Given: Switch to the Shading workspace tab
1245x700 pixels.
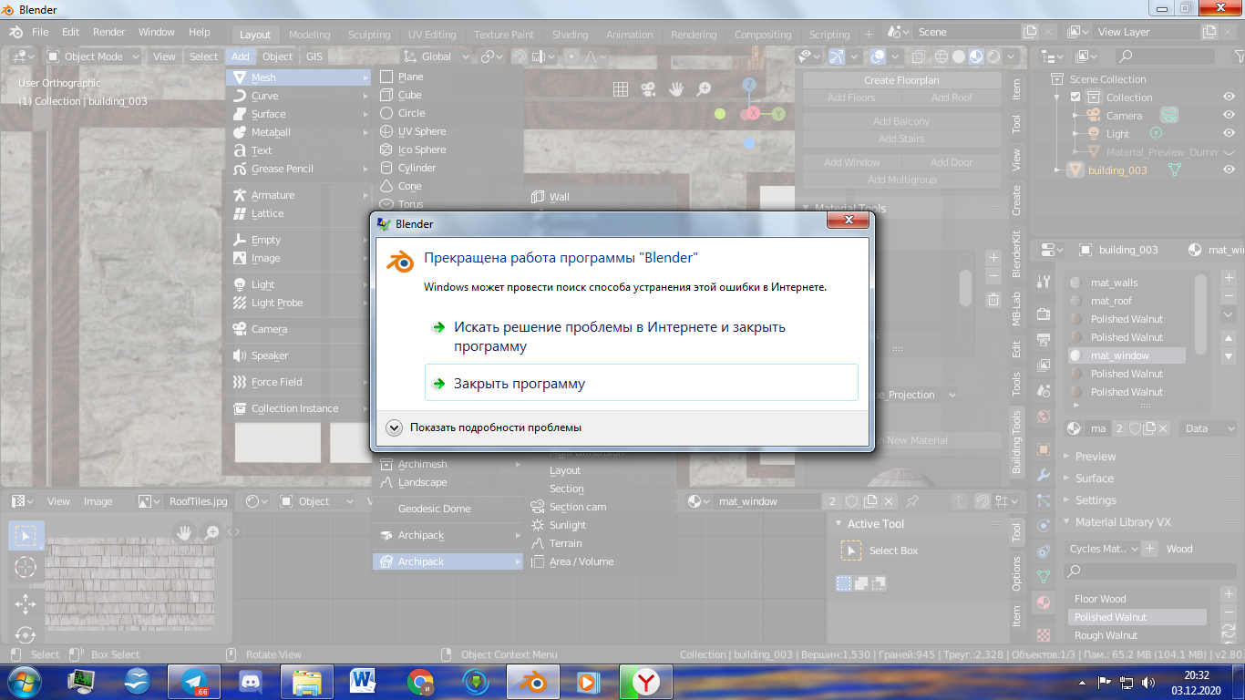Looking at the screenshot, I should (570, 35).
